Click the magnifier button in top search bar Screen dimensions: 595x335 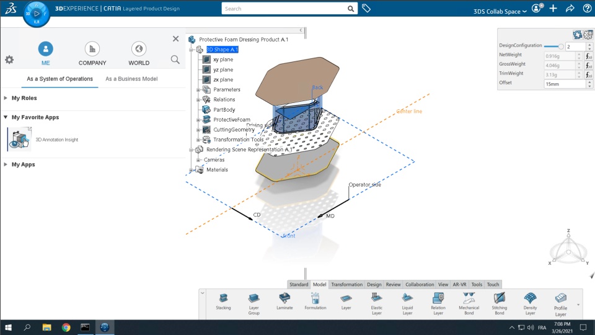coord(351,9)
